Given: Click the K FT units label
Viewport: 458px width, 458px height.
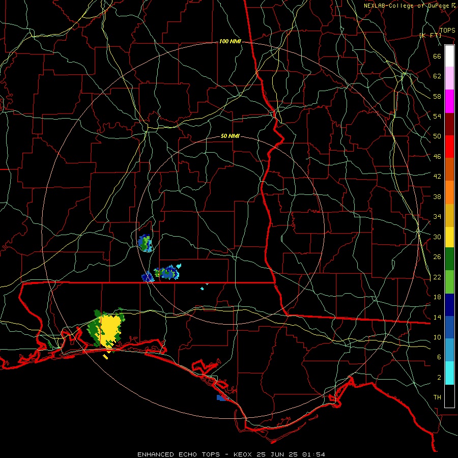Looking at the screenshot, I should pyautogui.click(x=430, y=36).
